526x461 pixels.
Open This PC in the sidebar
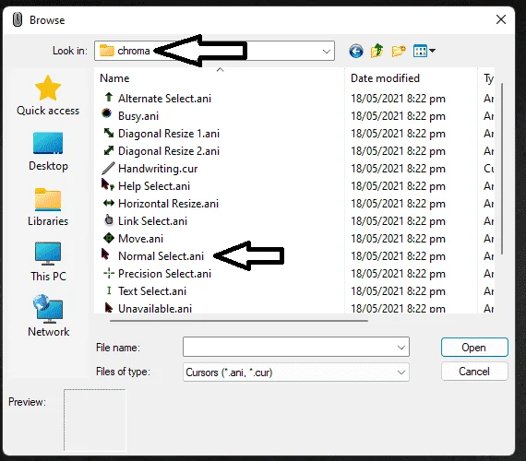48,262
